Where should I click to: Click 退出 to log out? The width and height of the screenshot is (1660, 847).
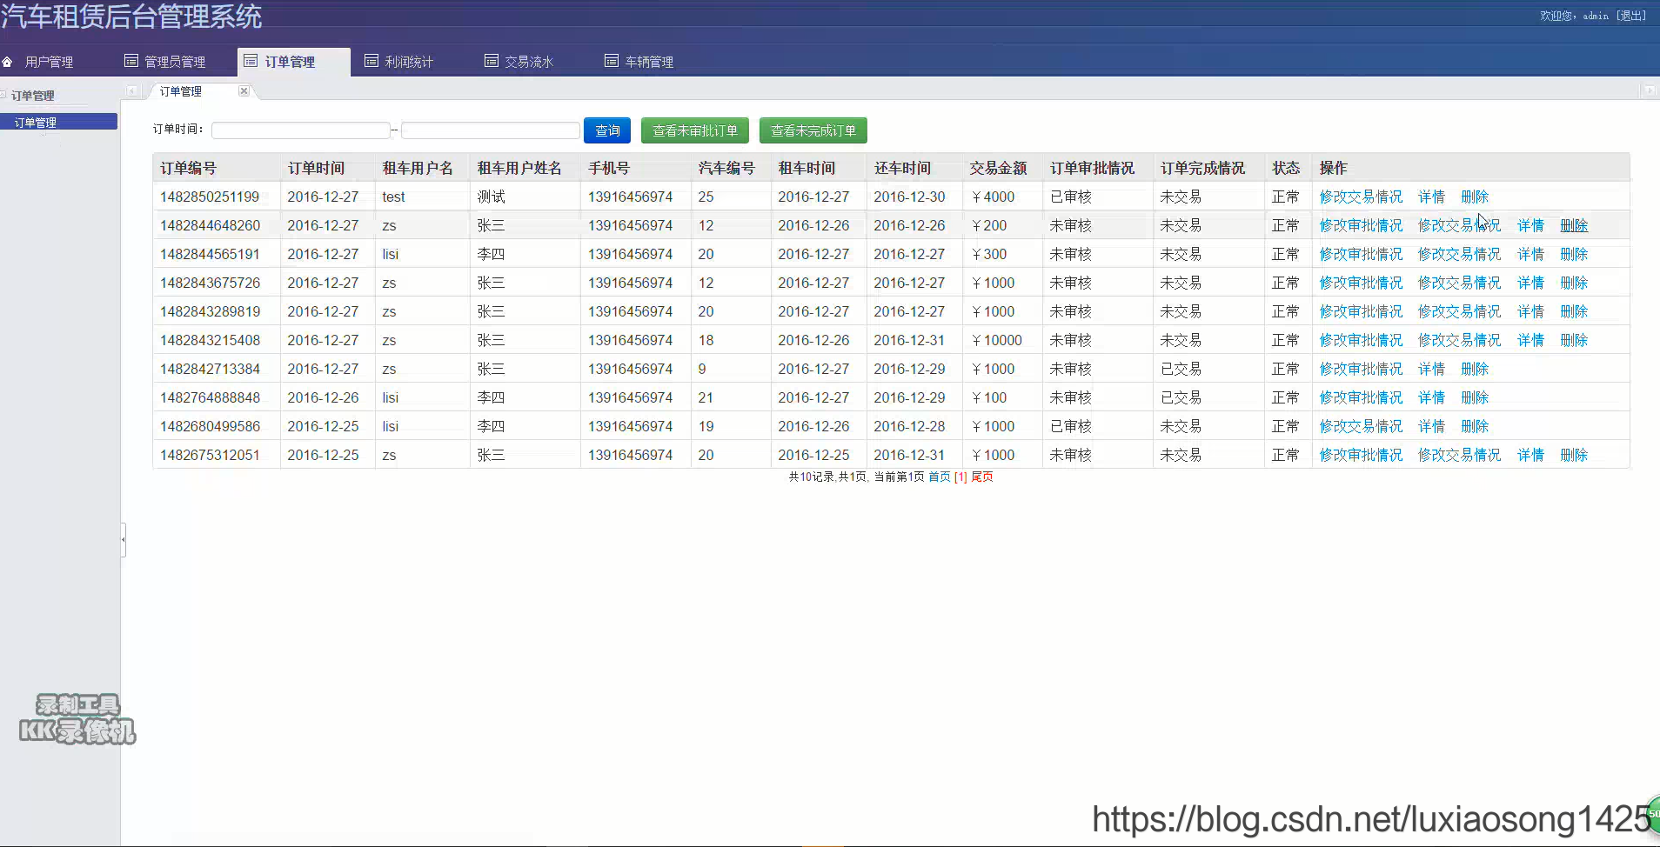point(1631,16)
